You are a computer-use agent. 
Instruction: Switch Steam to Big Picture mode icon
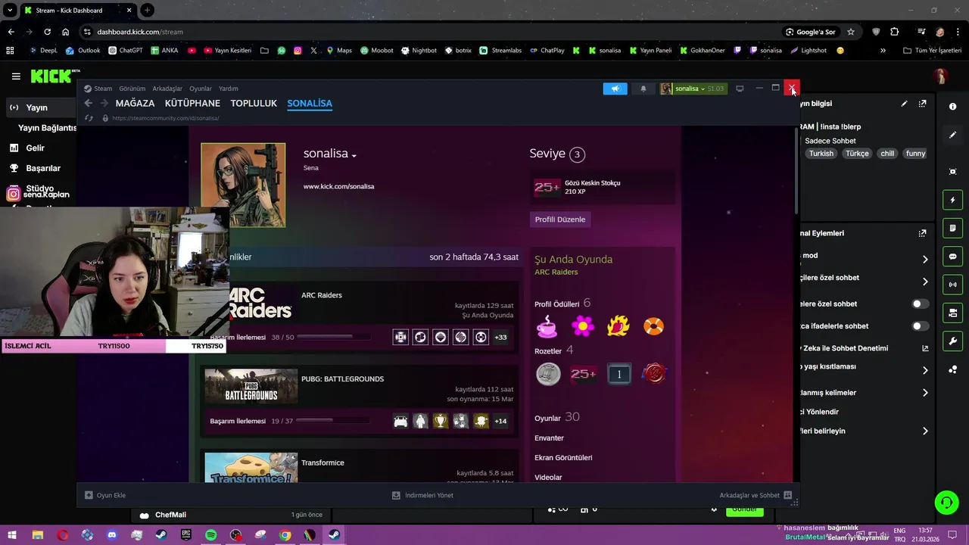[740, 89]
